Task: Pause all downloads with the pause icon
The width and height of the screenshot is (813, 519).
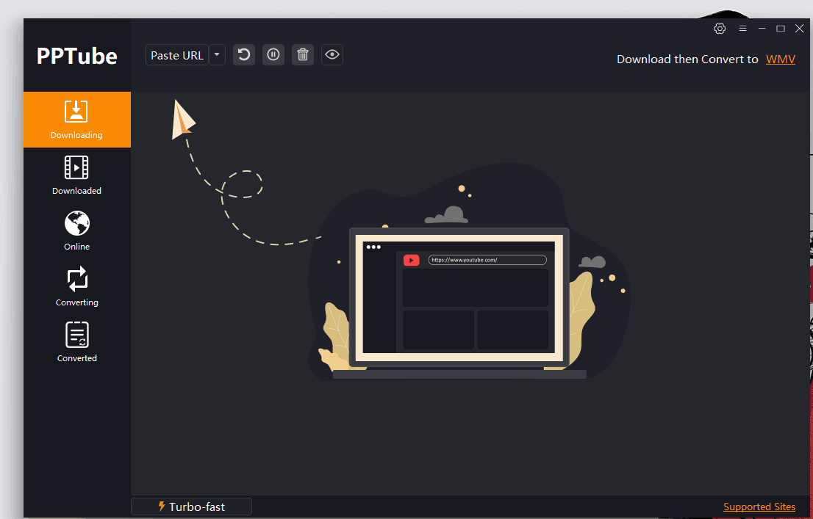Action: click(273, 55)
